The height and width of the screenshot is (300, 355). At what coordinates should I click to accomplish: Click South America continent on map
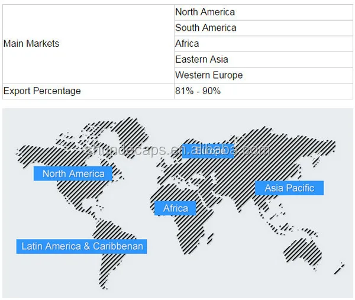(111, 251)
